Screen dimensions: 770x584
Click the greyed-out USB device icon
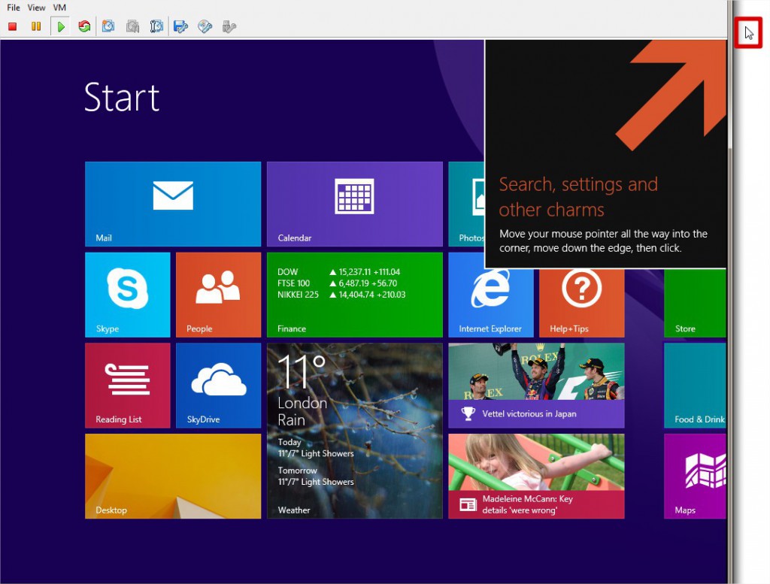[229, 26]
